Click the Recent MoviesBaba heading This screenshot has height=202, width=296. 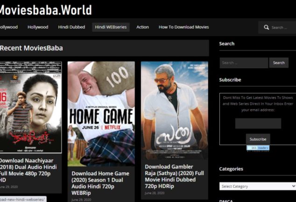[x=31, y=48]
